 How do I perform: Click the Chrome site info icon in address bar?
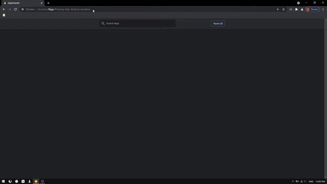[x=22, y=9]
